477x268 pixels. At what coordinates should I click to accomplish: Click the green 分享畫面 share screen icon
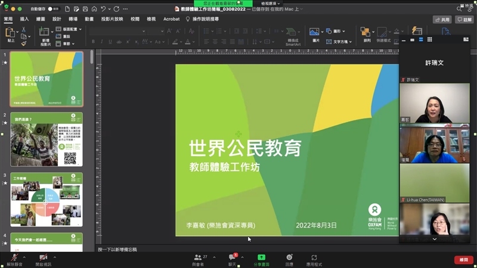(x=261, y=257)
